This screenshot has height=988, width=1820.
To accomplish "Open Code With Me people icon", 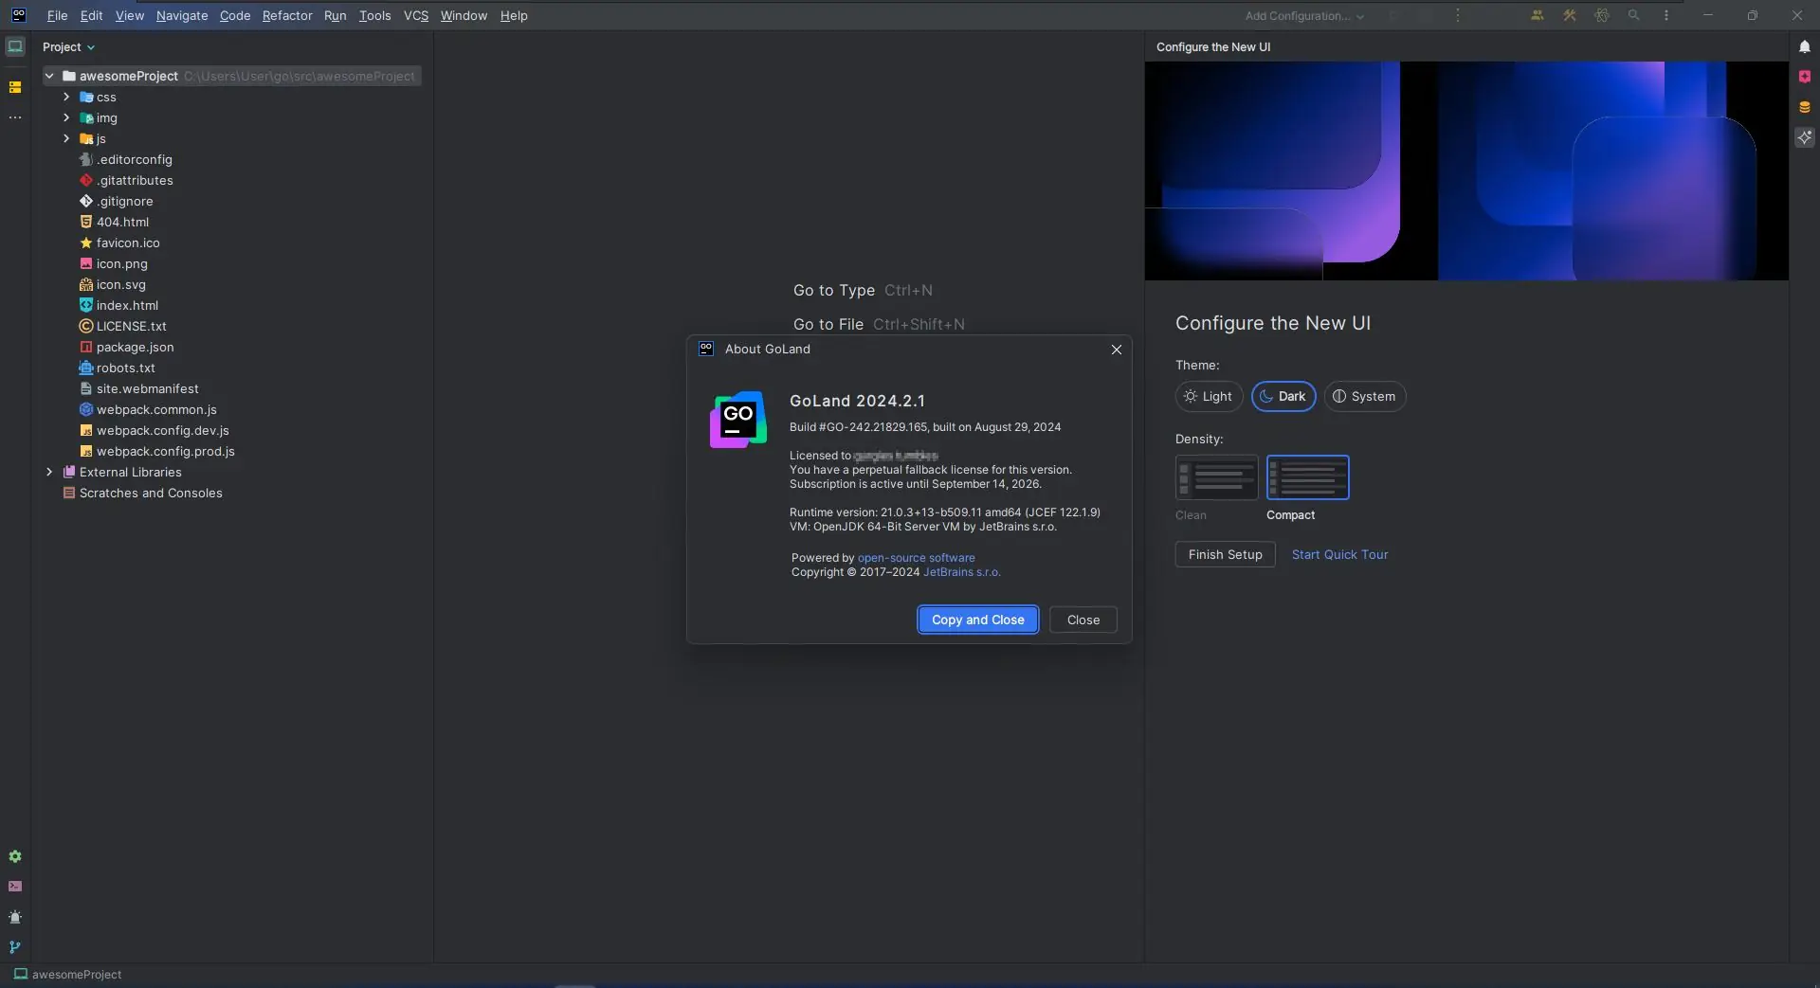I will [1538, 15].
